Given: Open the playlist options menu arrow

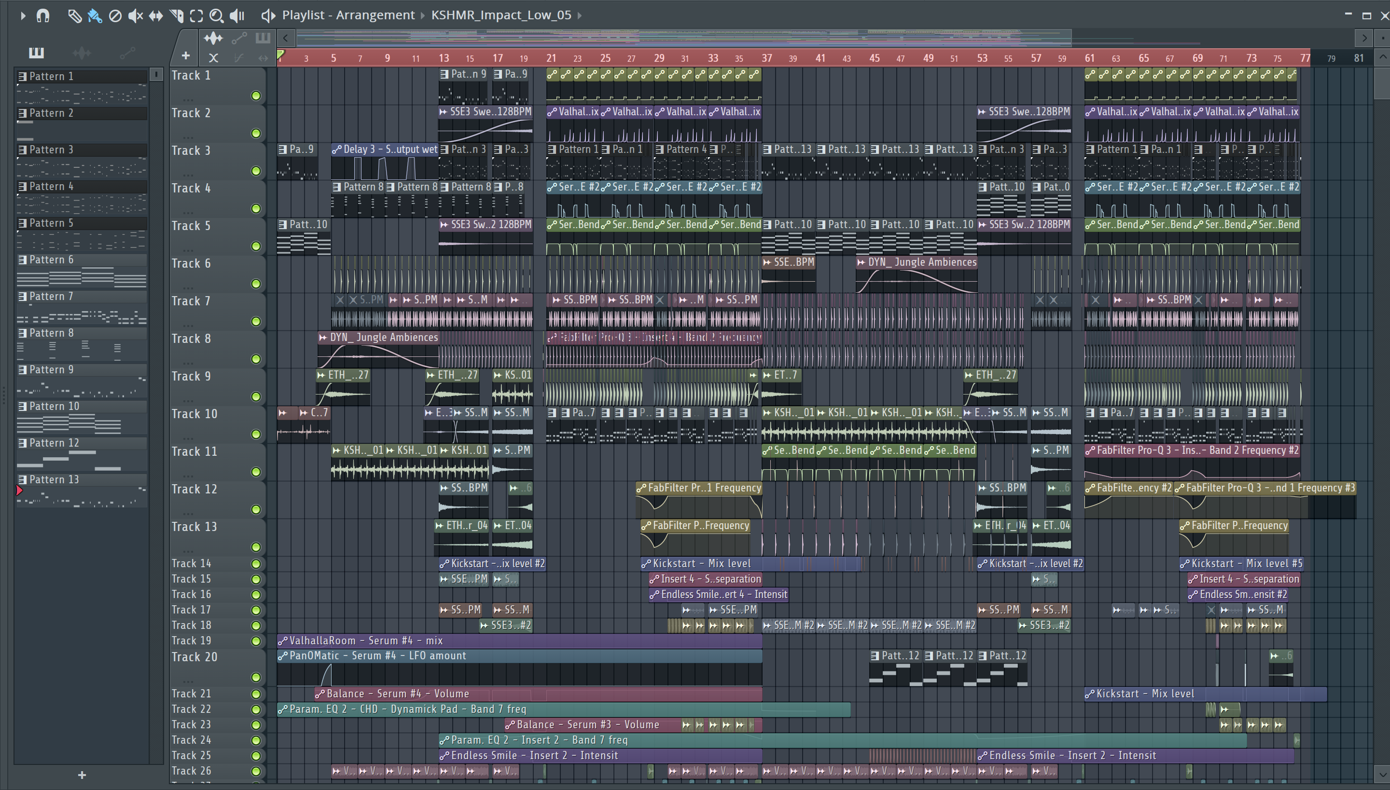Looking at the screenshot, I should [x=22, y=16].
